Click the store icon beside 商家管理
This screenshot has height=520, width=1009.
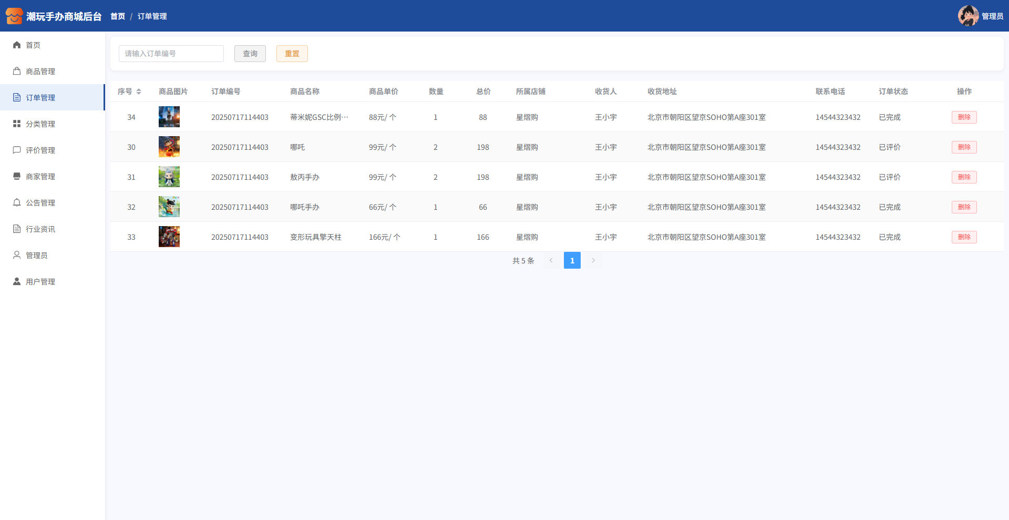pyautogui.click(x=17, y=177)
